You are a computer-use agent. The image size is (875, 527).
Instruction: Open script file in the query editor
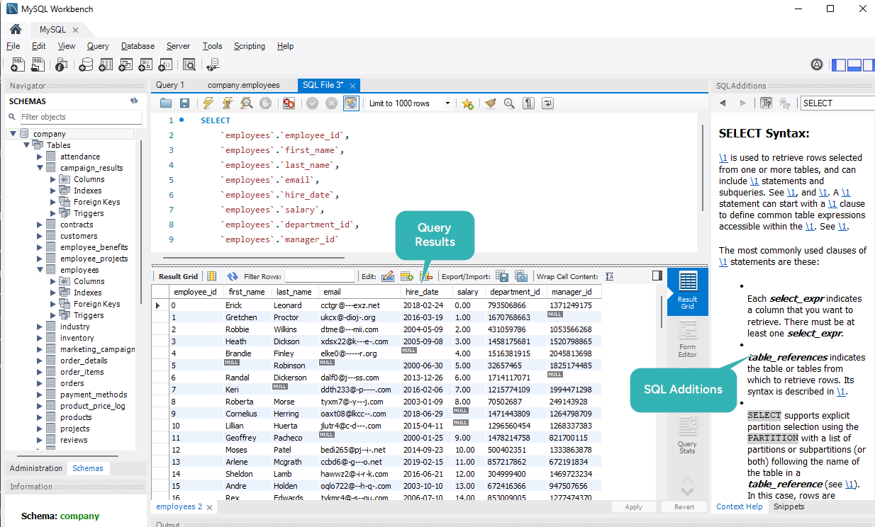click(166, 103)
